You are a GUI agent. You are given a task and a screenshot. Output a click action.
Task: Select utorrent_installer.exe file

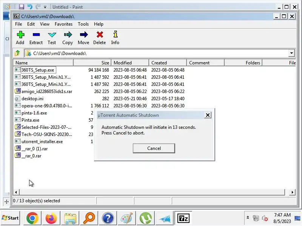point(42,142)
